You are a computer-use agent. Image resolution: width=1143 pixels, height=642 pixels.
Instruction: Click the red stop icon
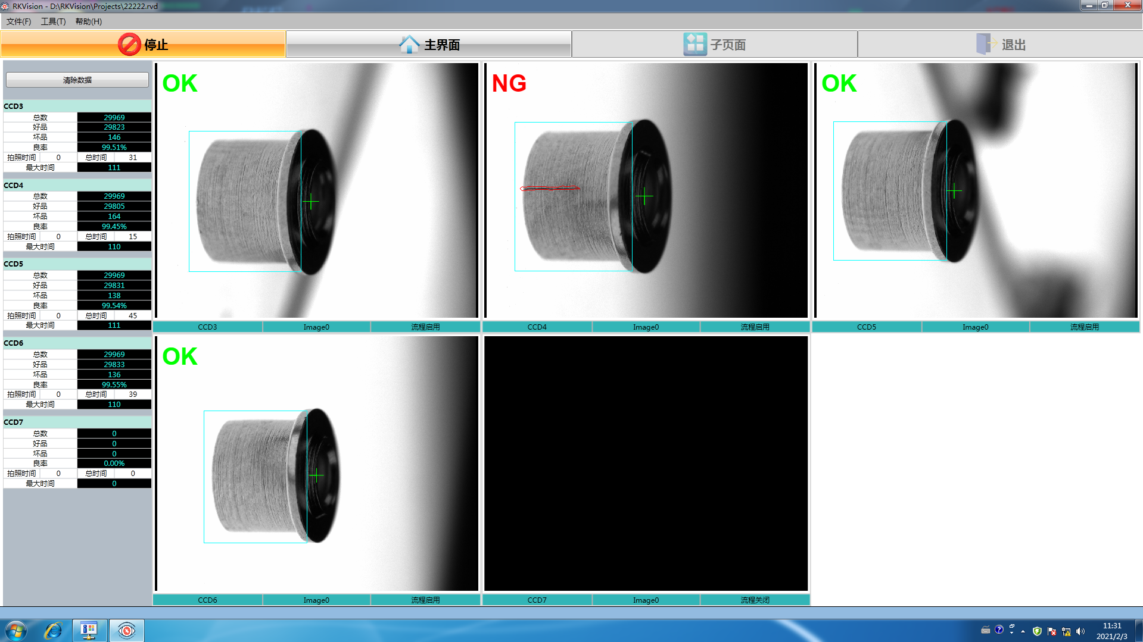129,45
